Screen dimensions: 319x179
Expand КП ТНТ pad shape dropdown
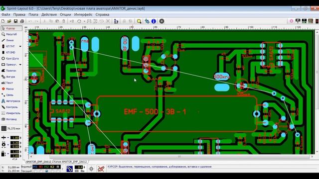pos(20,46)
